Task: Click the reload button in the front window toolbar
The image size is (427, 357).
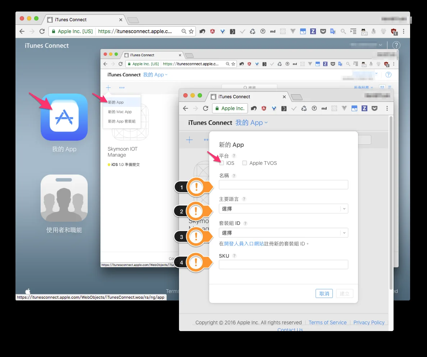Action: (x=206, y=108)
